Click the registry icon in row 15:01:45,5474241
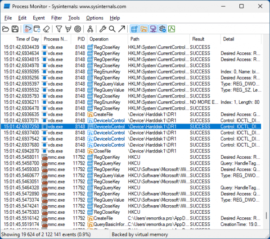This screenshot has width=270, height=239. click(x=90, y=206)
